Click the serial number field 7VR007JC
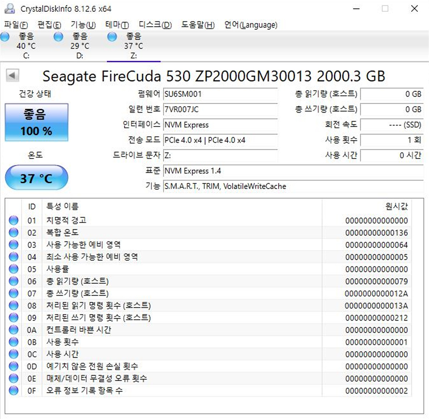429x419 pixels. point(220,109)
